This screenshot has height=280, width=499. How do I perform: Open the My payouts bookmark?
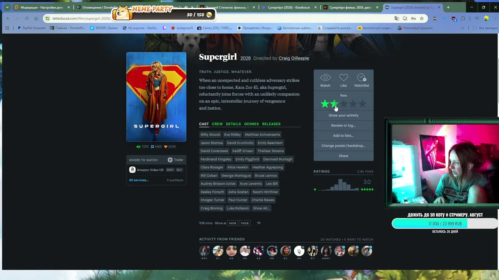(140, 28)
